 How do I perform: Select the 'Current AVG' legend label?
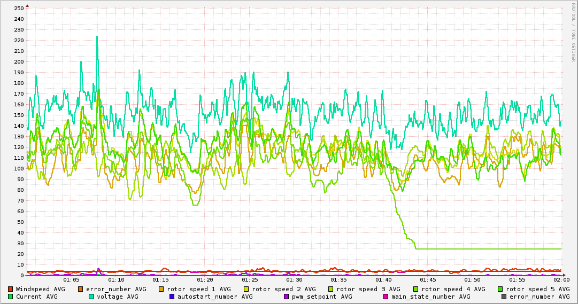tap(36, 297)
